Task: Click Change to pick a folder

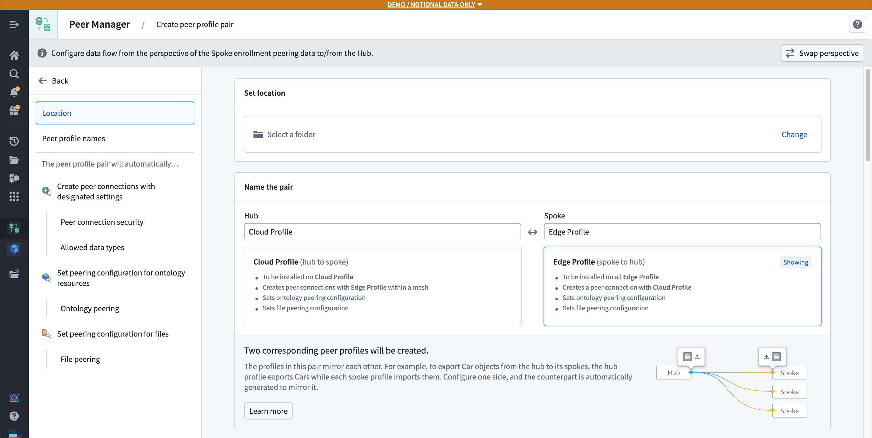Action: [794, 135]
